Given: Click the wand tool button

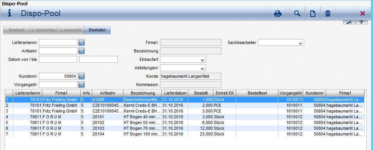Looking at the screenshot, I should pyautogui.click(x=349, y=22).
